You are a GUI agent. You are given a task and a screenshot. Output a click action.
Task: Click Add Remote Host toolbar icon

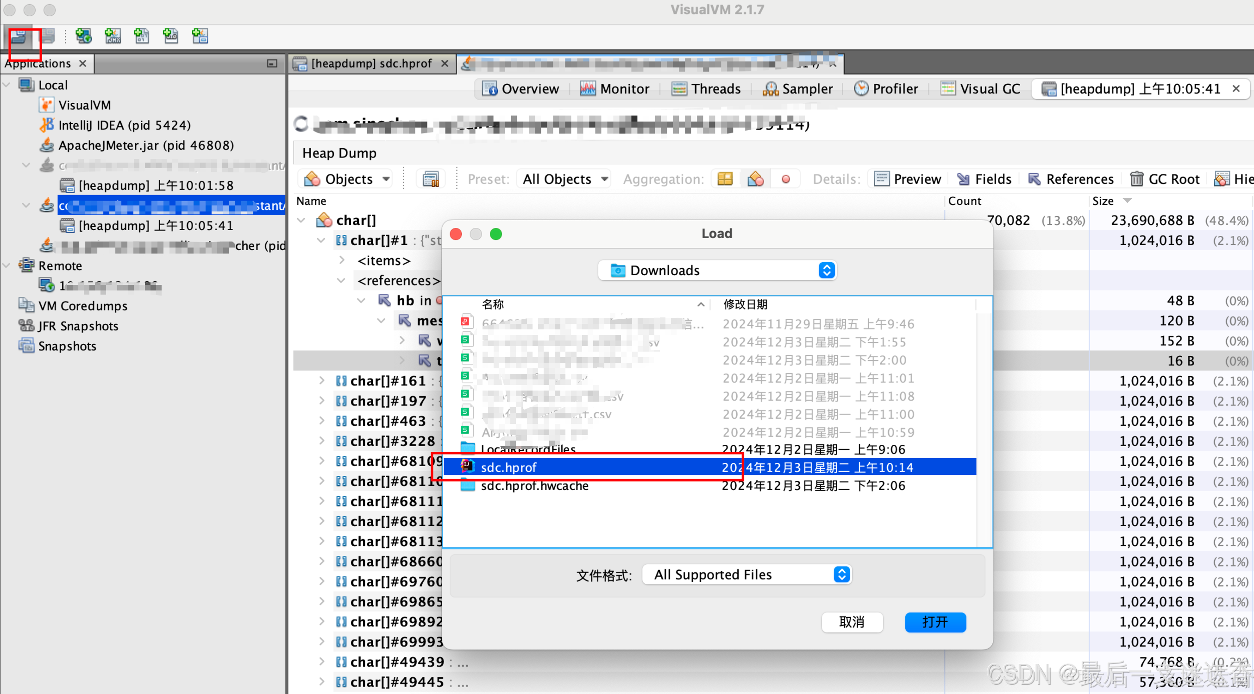click(83, 36)
